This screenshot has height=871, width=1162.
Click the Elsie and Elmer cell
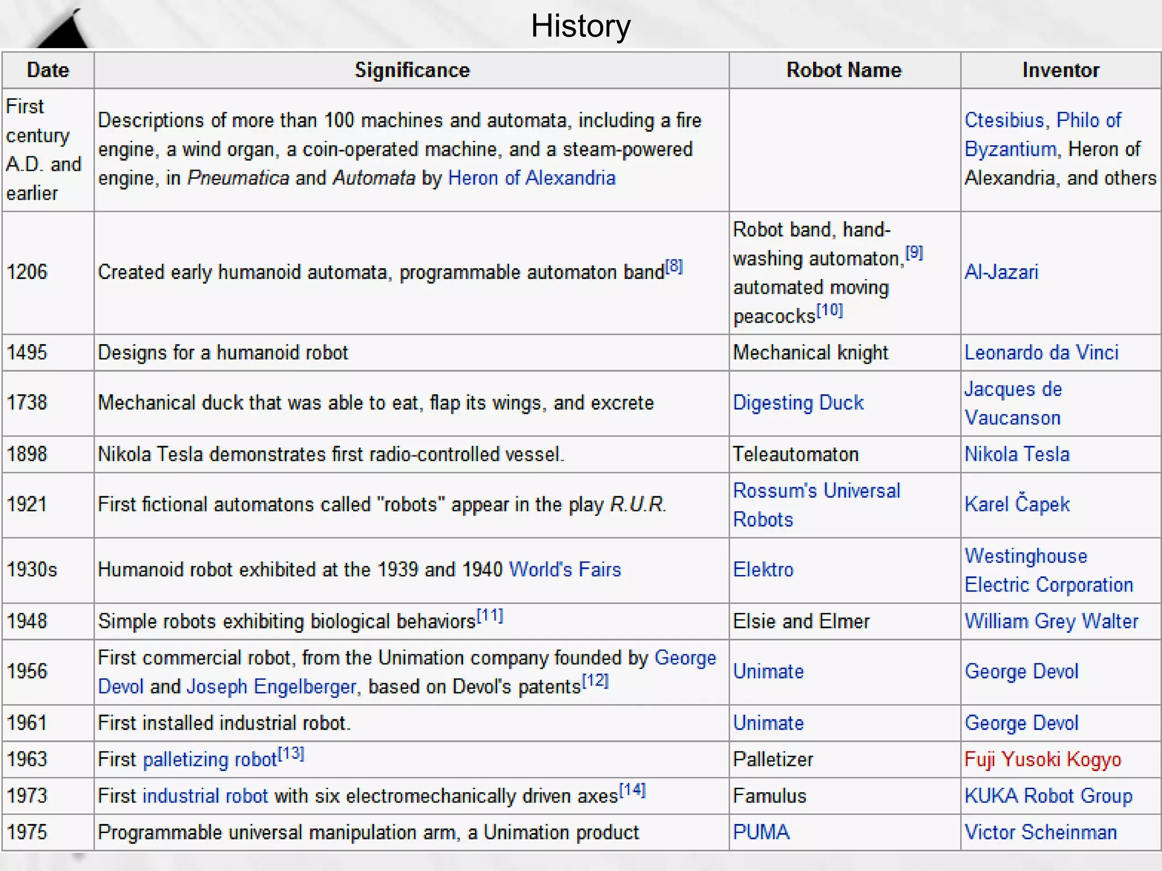coord(844,621)
